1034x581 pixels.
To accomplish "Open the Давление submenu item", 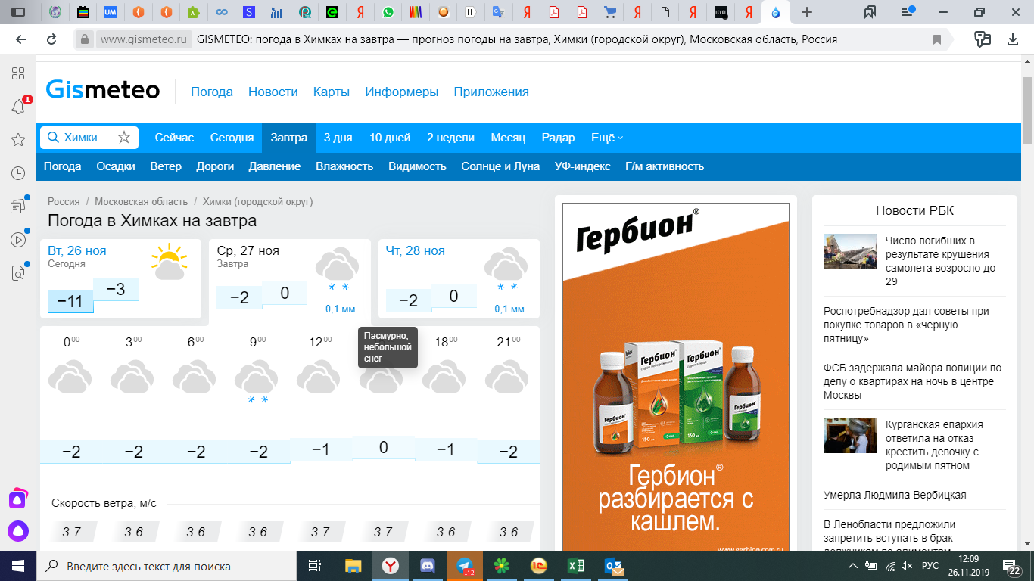I will [275, 166].
